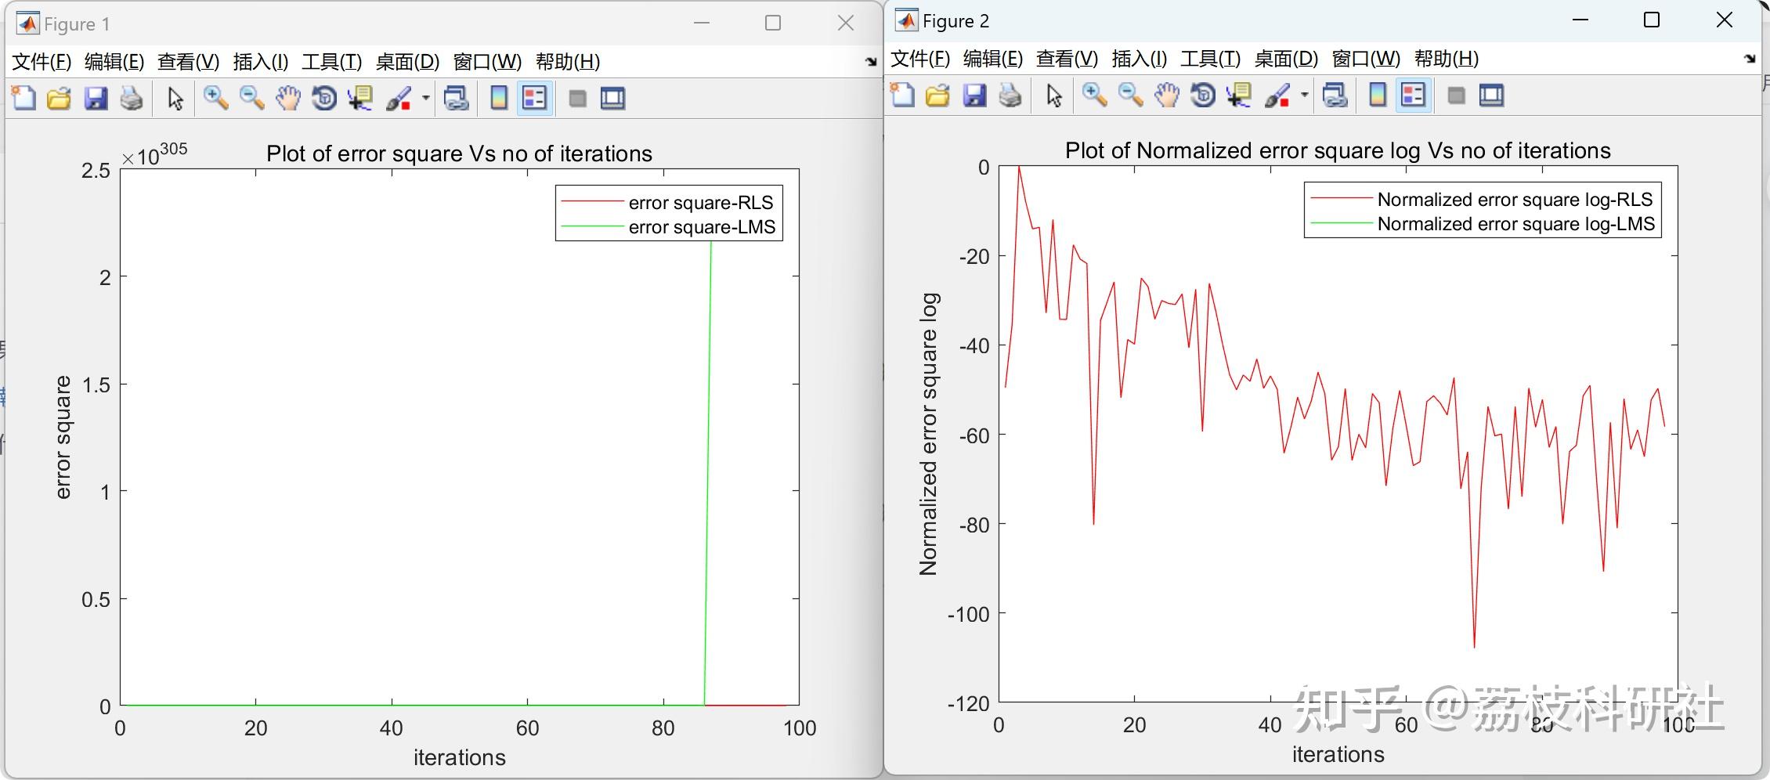Open 编辑(E) menu in Figure 2
1770x780 pixels.
993,59
